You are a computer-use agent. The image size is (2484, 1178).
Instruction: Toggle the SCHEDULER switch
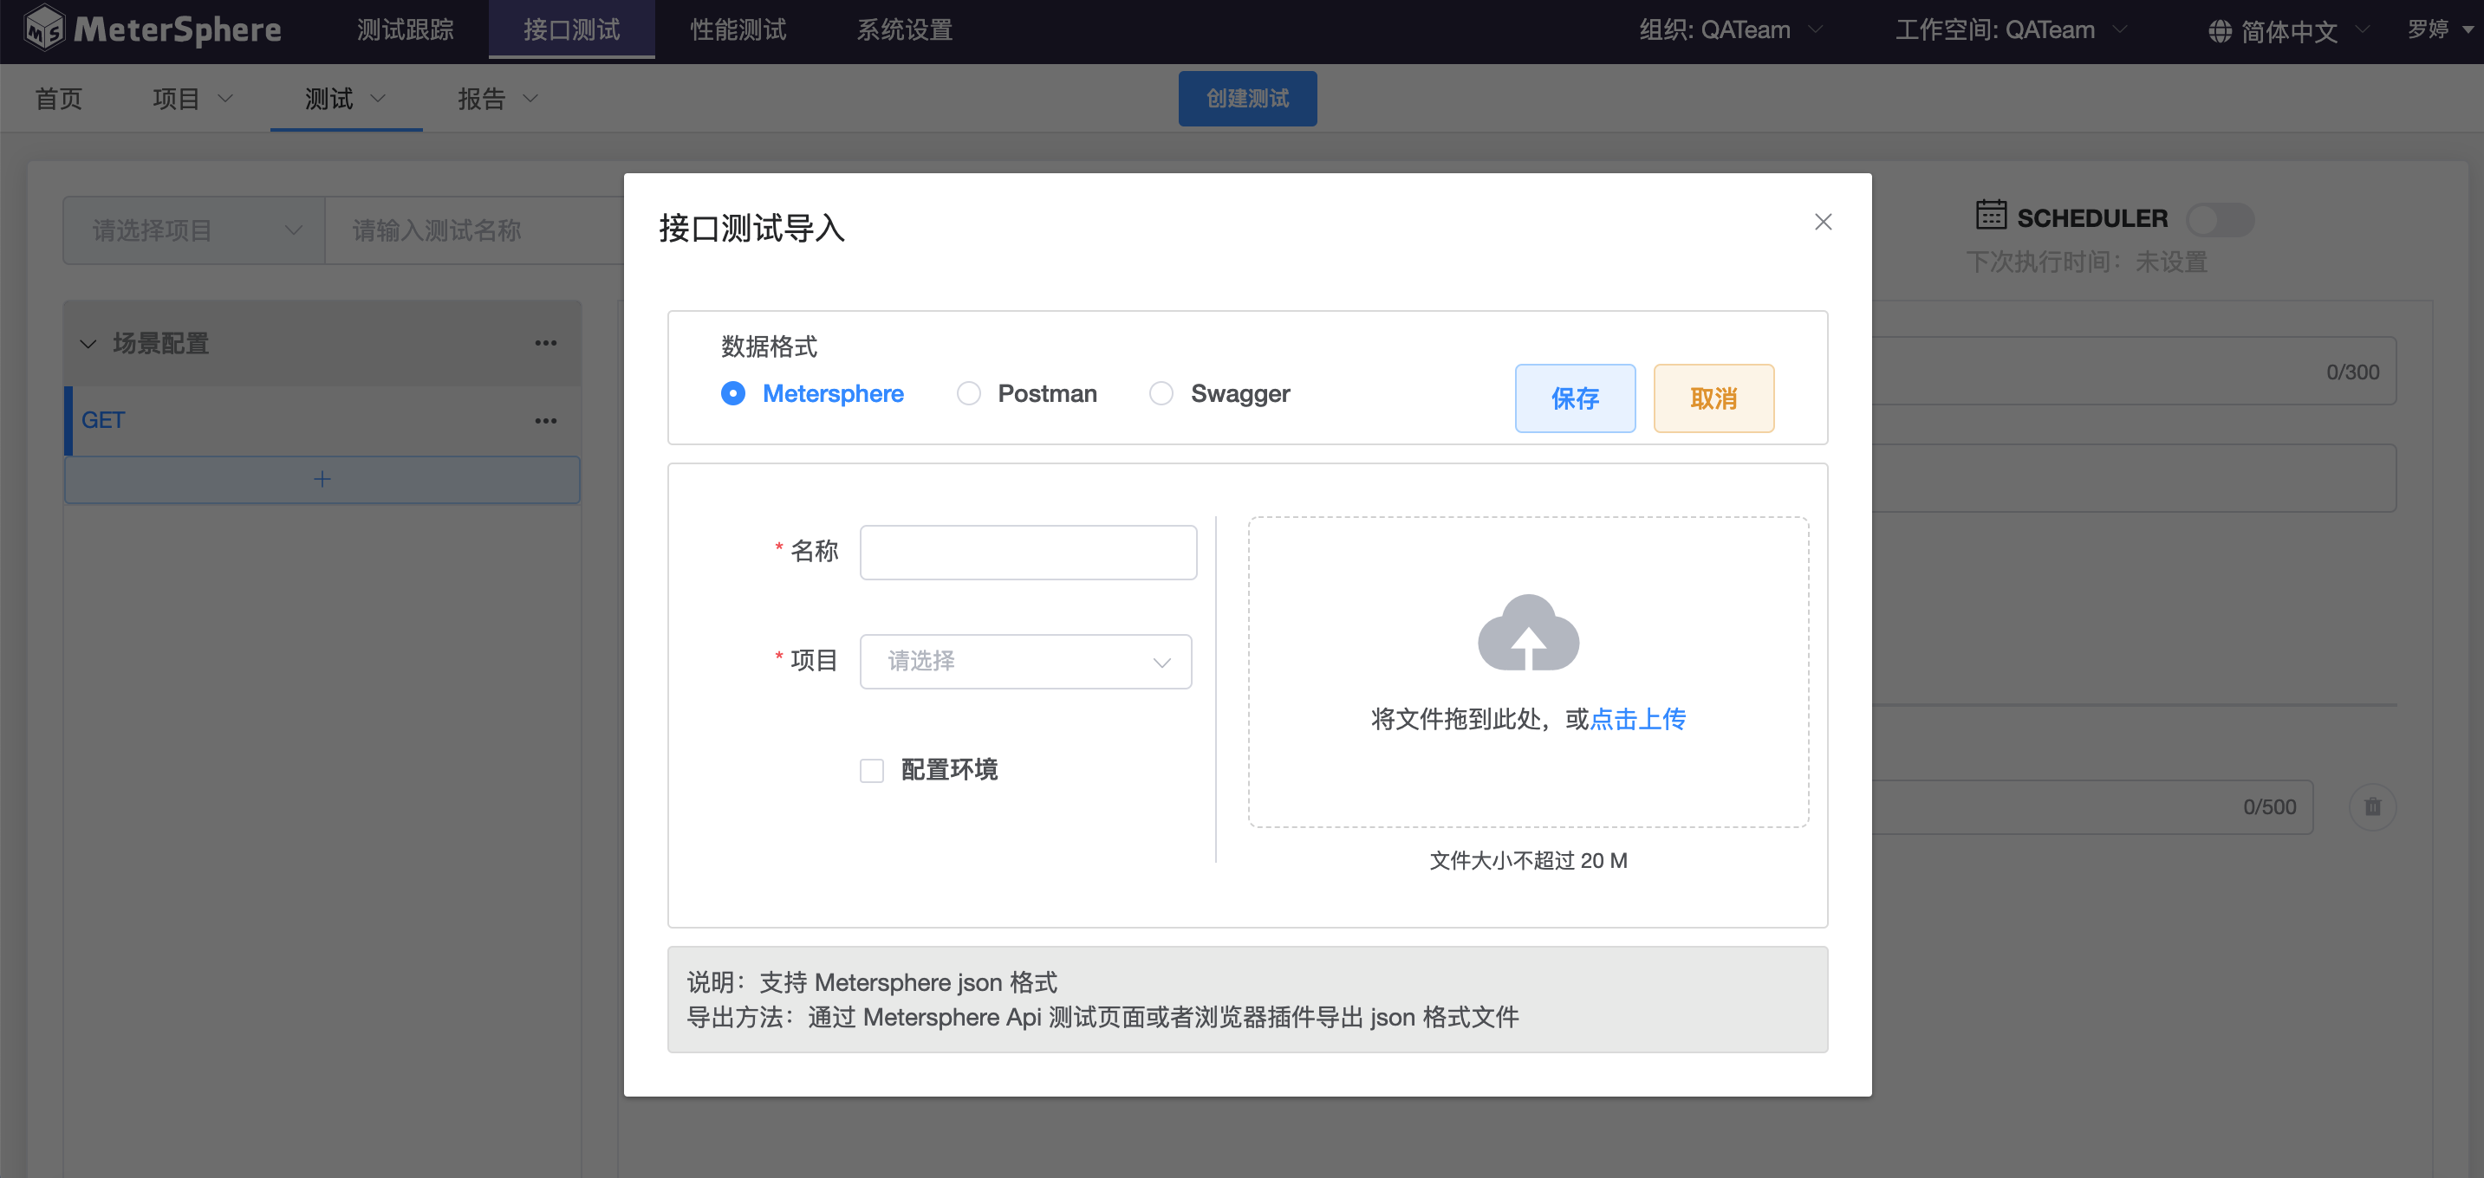point(2219,219)
